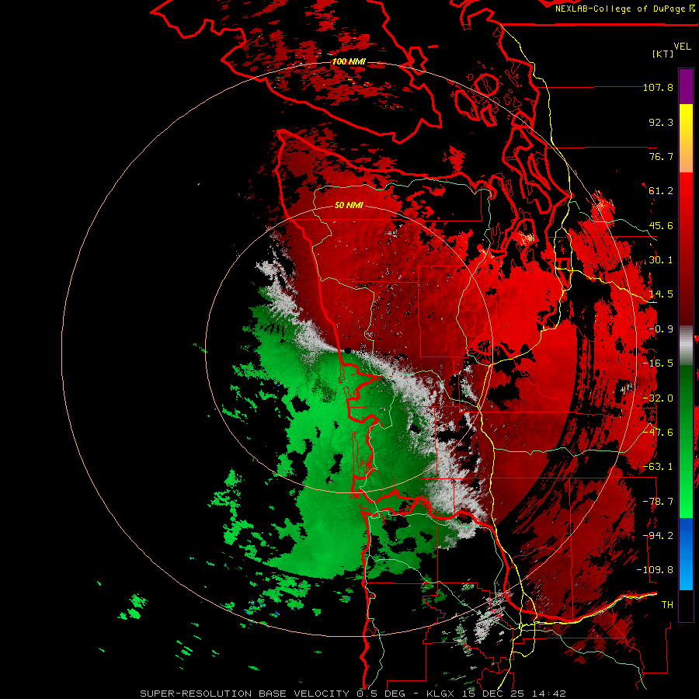The image size is (699, 699).
Task: Click the 30.1 velocity scale value
Action: (661, 260)
